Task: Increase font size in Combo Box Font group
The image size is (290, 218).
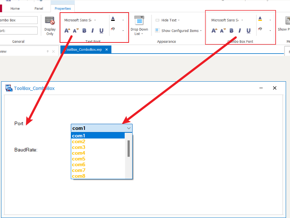Action: tap(215, 31)
